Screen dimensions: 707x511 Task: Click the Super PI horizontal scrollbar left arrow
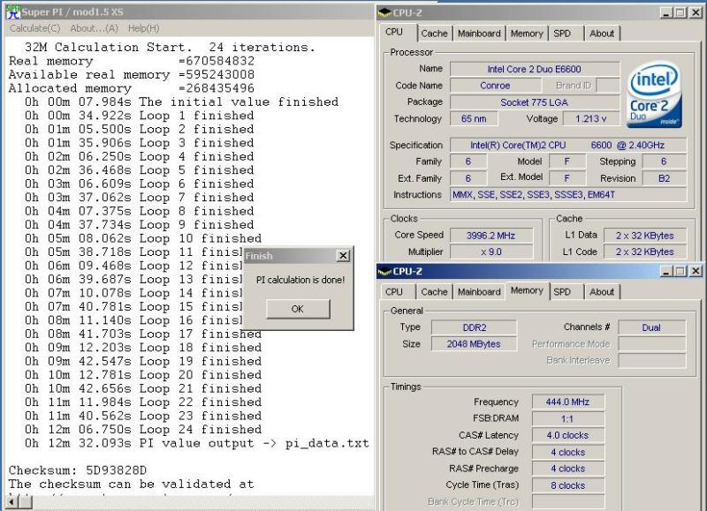click(x=11, y=501)
